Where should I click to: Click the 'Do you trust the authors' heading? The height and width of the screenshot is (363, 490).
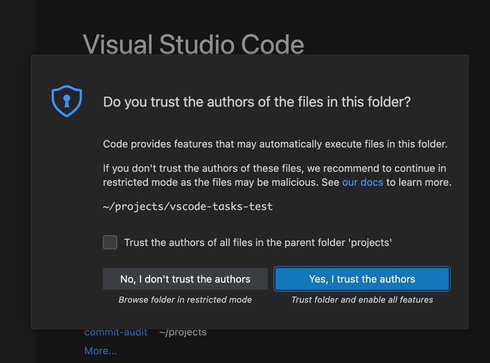point(256,102)
